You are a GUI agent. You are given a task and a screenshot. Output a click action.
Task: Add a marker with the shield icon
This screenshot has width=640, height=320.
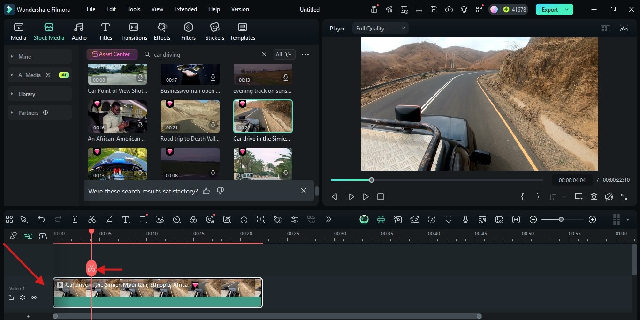point(449,219)
